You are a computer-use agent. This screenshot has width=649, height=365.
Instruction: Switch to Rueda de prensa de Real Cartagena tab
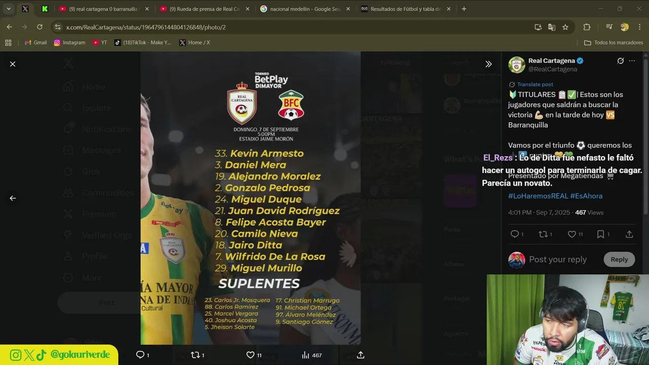pyautogui.click(x=204, y=9)
